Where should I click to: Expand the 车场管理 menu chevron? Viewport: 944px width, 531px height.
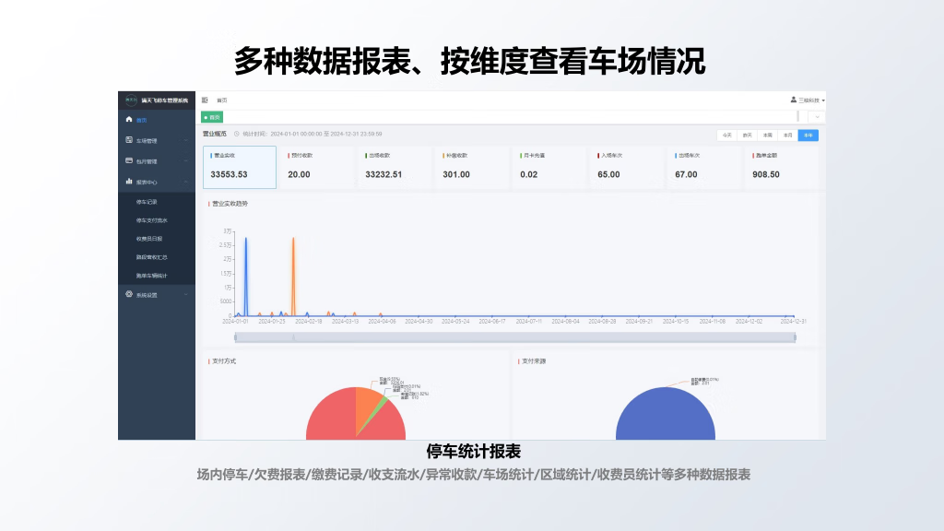pos(186,141)
